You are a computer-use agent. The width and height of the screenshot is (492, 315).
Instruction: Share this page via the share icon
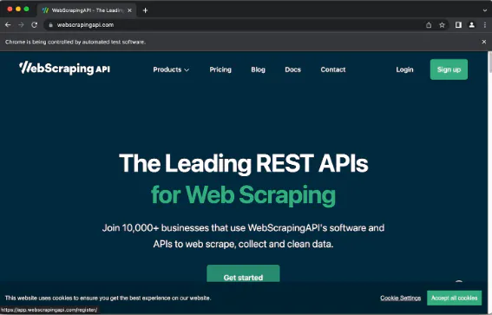(x=429, y=25)
